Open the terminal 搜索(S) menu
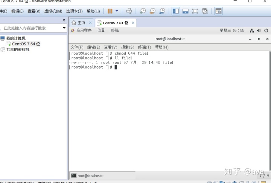The height and width of the screenshot is (183, 271). (x=128, y=47)
